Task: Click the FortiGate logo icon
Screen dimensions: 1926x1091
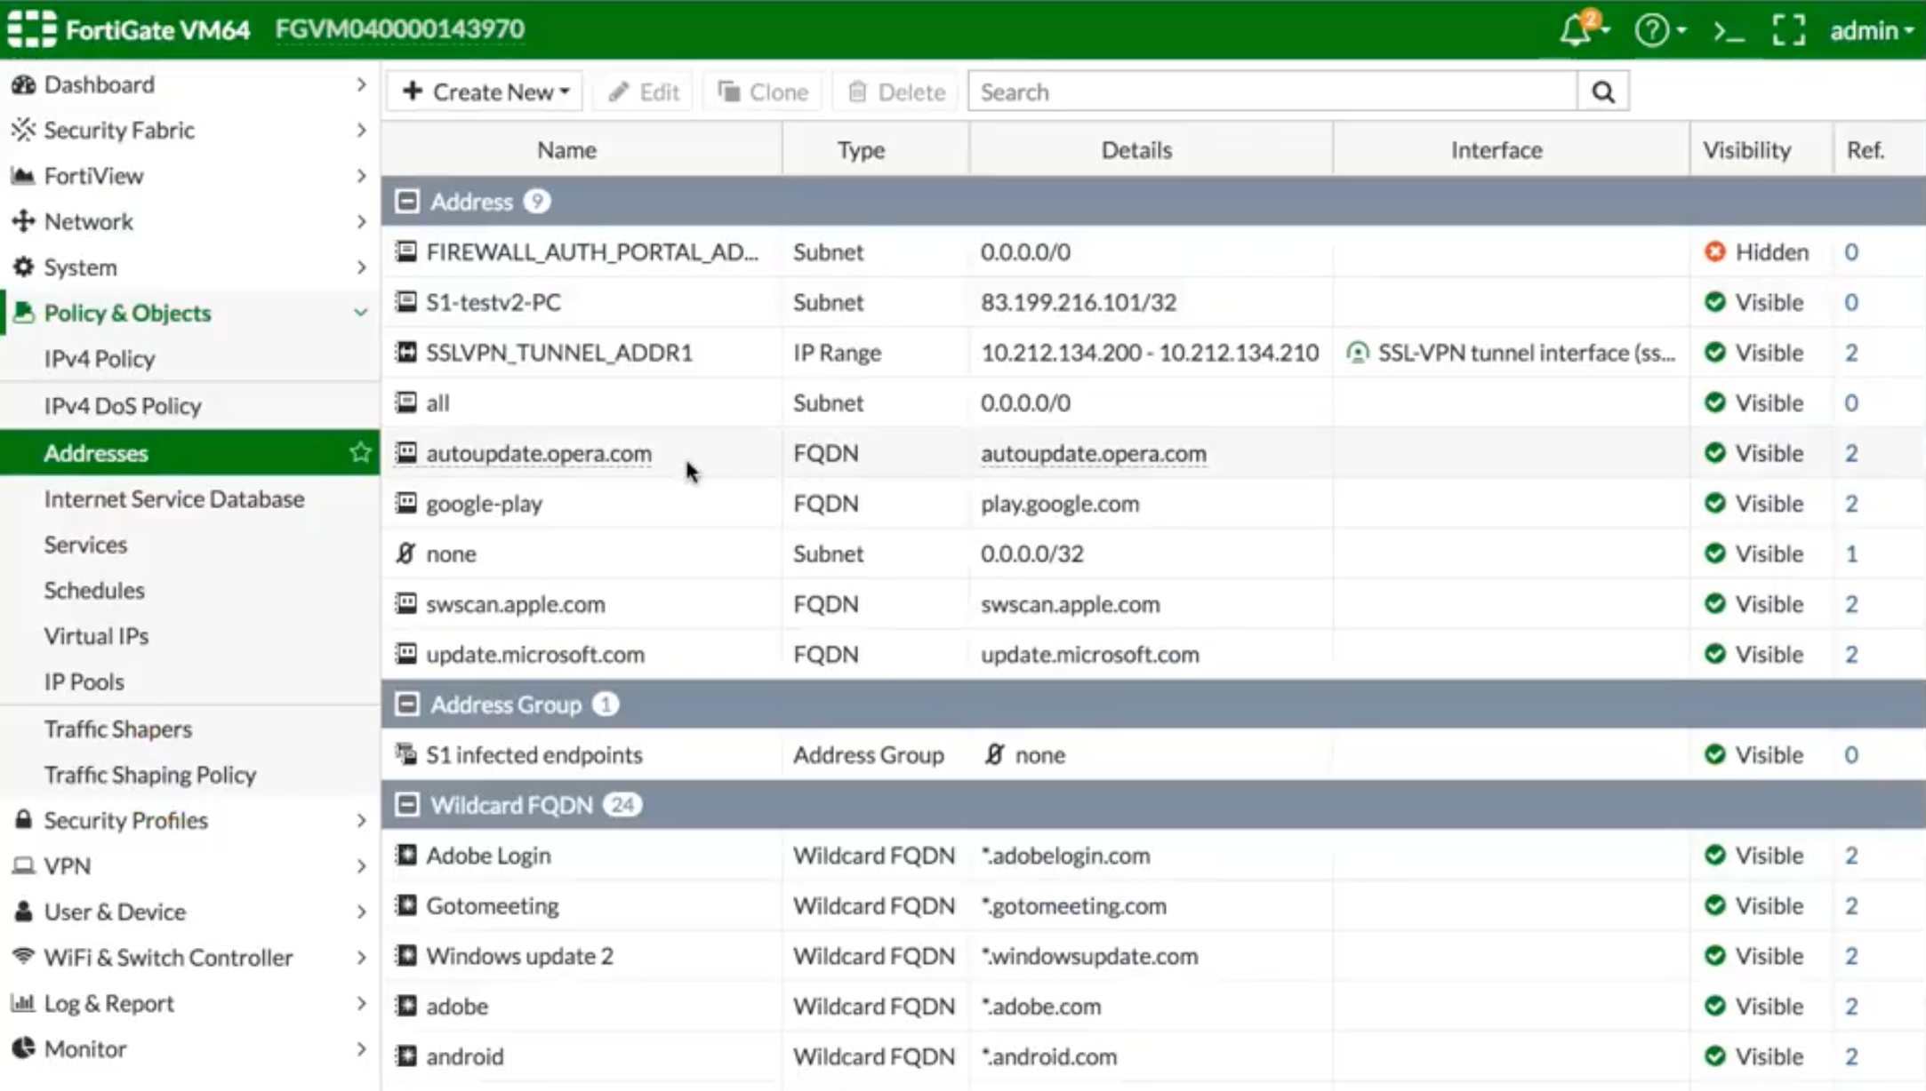Action: click(31, 29)
